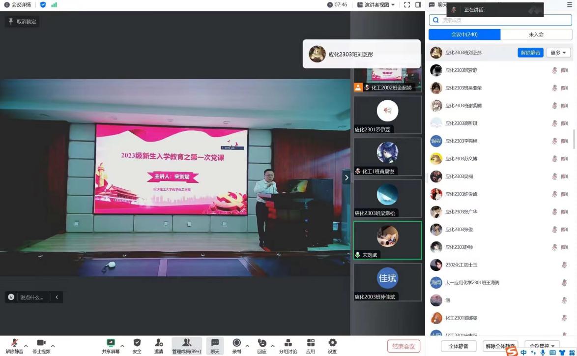Toggle 管理成员 members panel
Screen dimensions: 577x356
pyautogui.click(x=186, y=343)
